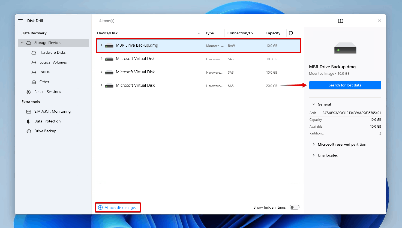Click the Available 10.0 GB value
This screenshot has width=402, height=228.
tap(376, 127)
